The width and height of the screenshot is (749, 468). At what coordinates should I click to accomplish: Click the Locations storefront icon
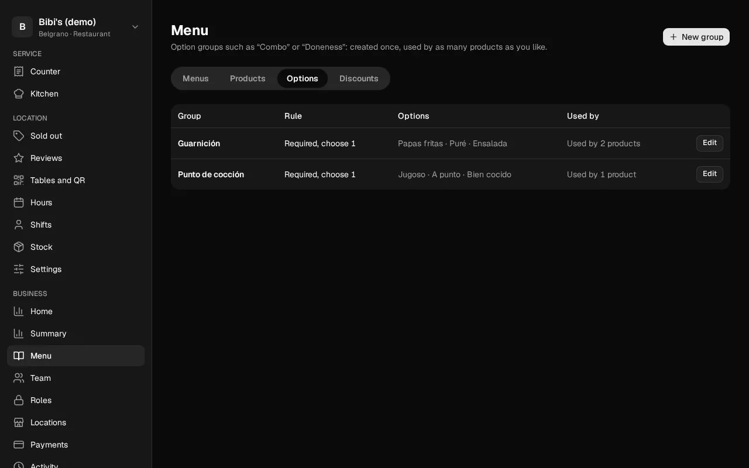19,422
